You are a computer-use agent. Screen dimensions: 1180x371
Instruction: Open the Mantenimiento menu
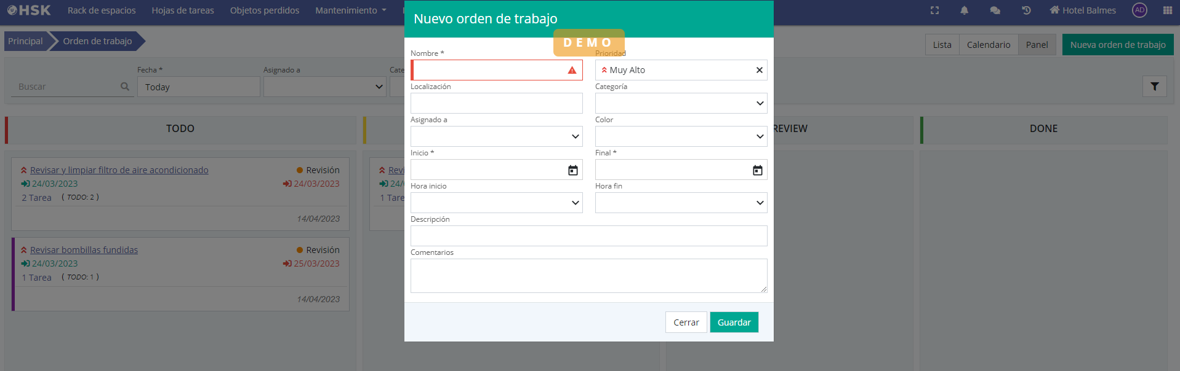click(x=350, y=10)
